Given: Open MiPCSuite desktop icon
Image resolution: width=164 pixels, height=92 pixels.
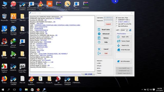Looking at the screenshot, I should coord(49,5).
